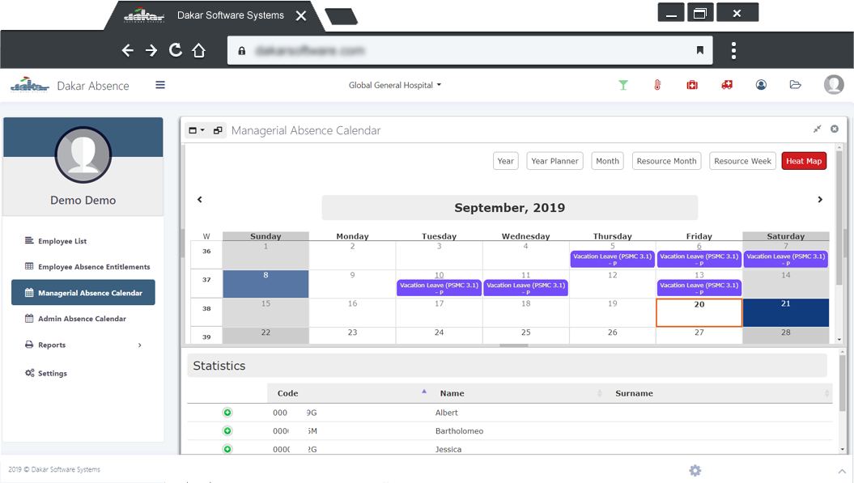Open the Global General Hospital dropdown
This screenshot has width=854, height=483.
click(x=395, y=85)
